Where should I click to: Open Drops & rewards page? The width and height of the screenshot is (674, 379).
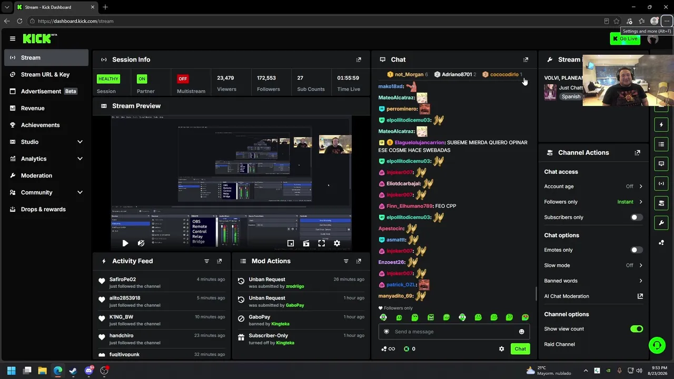pyautogui.click(x=46, y=209)
